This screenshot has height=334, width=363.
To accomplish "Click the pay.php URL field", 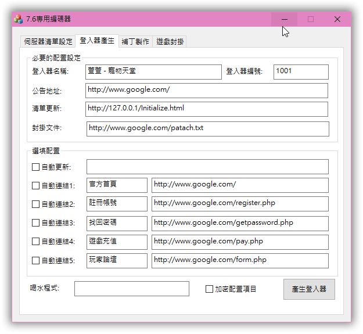I will click(240, 242).
